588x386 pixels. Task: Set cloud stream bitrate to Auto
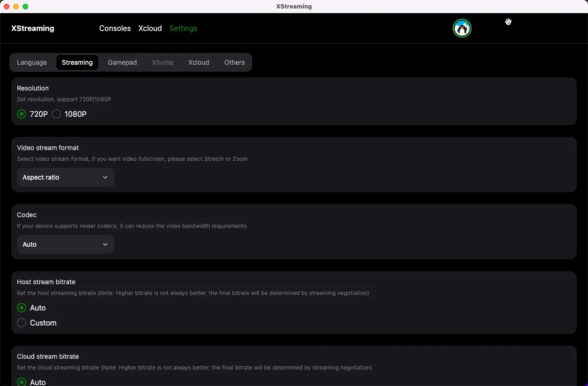click(x=22, y=382)
